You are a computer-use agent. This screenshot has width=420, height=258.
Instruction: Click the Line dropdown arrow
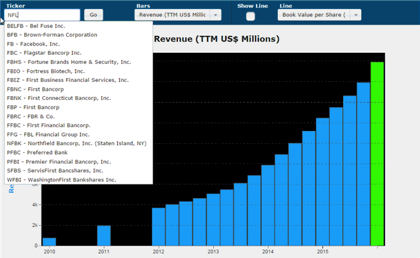[x=356, y=15]
